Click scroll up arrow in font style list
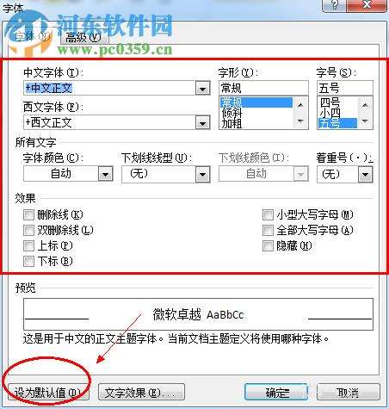Image resolution: width=389 pixels, height=409 pixels. tap(300, 106)
